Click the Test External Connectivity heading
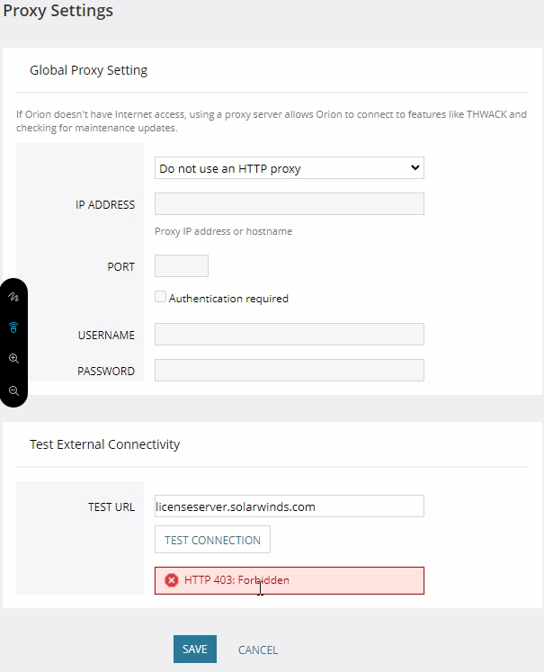The width and height of the screenshot is (544, 672). (x=104, y=444)
